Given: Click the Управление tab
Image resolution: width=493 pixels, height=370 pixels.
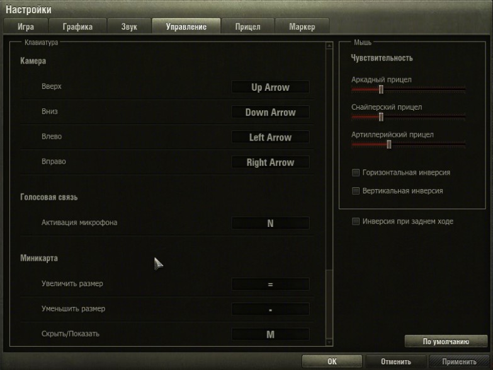Looking at the screenshot, I should (186, 26).
